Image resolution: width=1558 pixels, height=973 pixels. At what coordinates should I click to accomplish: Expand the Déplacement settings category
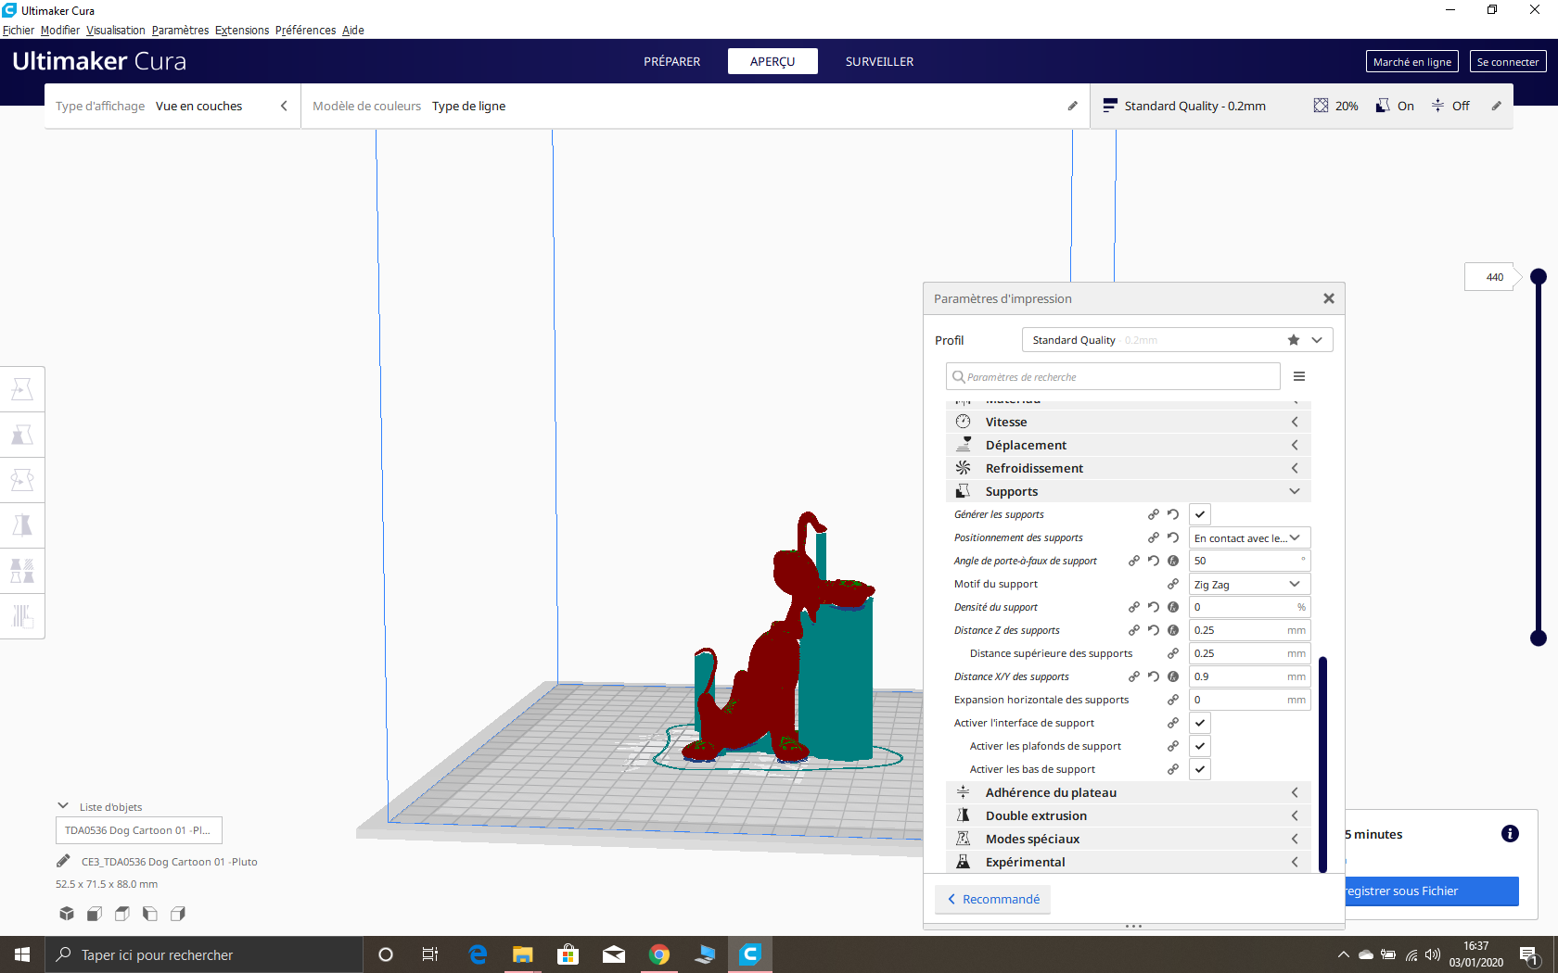[x=1128, y=445]
